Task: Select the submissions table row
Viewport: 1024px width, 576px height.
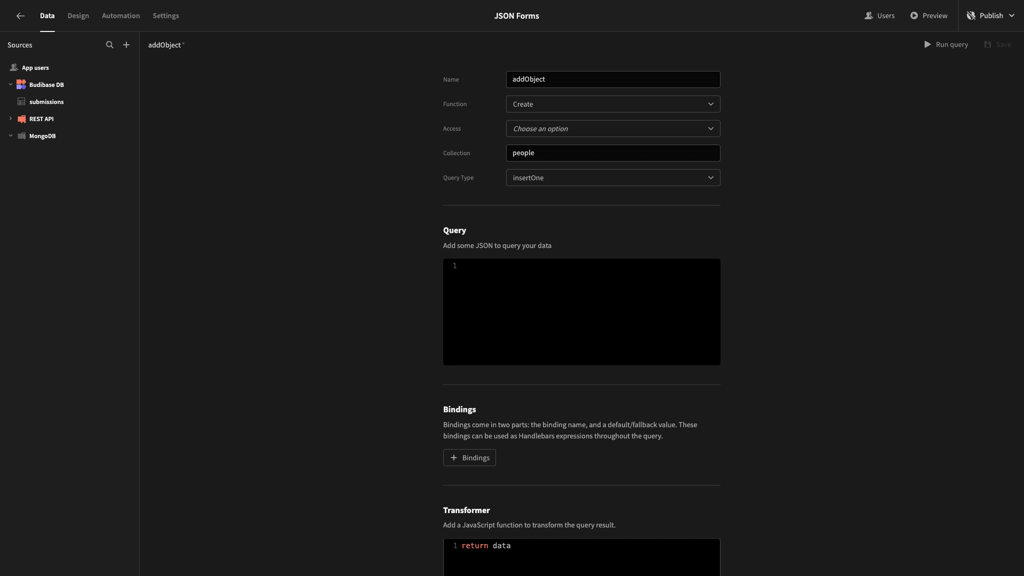Action: pyautogui.click(x=69, y=102)
